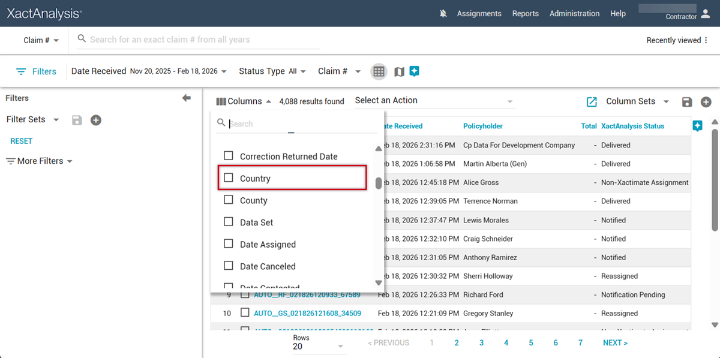Go to the NEXT results page
This screenshot has height=358, width=720.
[615, 343]
